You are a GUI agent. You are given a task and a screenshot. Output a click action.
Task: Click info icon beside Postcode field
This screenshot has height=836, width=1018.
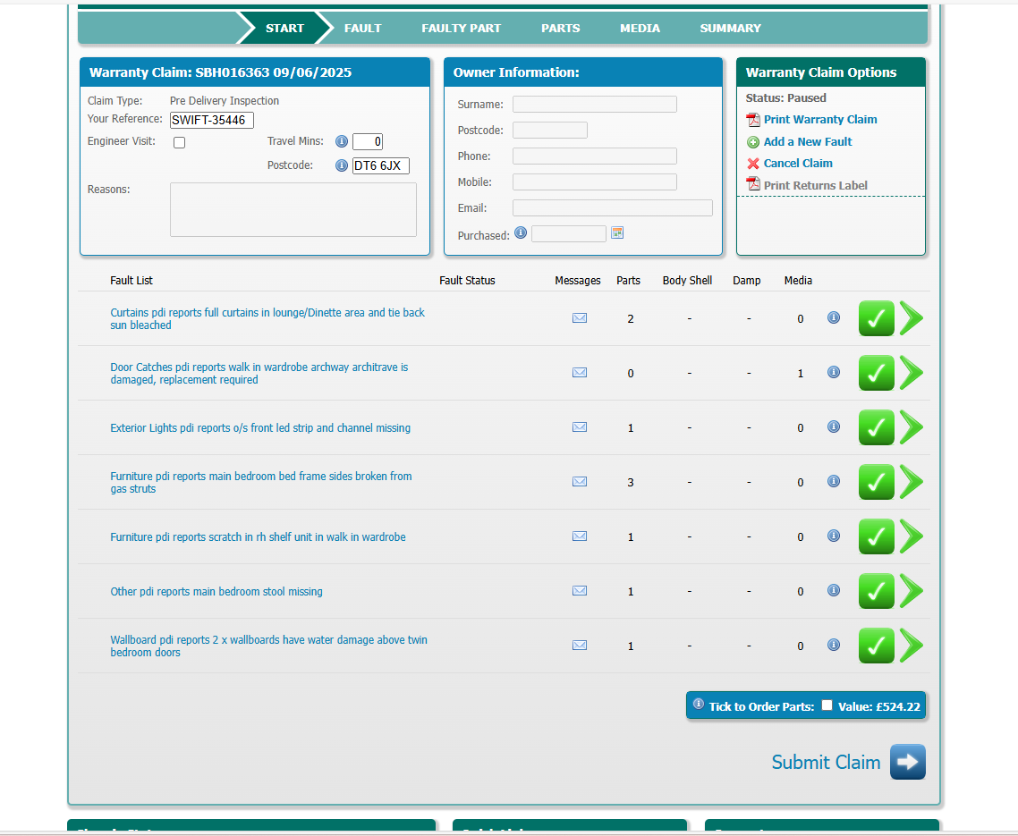pos(342,165)
